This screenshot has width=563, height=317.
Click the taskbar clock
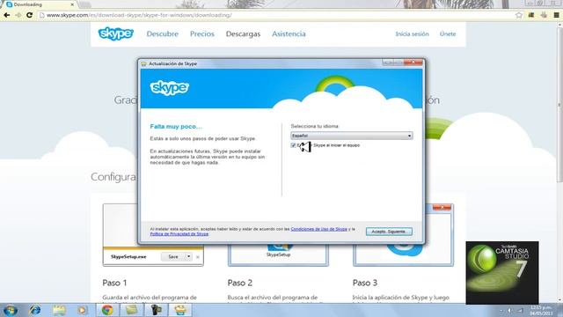coord(541,310)
